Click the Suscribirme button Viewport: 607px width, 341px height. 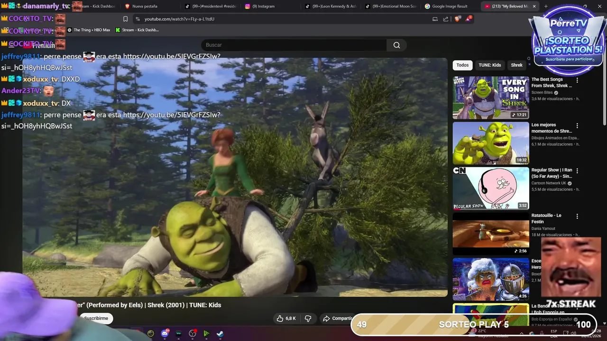coord(96,318)
